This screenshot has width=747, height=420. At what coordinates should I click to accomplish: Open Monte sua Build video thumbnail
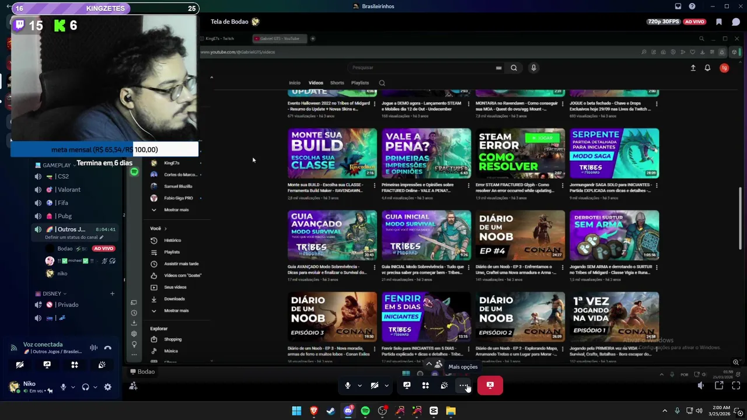332,153
